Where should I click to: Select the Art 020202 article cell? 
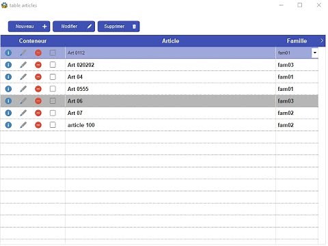click(x=170, y=65)
